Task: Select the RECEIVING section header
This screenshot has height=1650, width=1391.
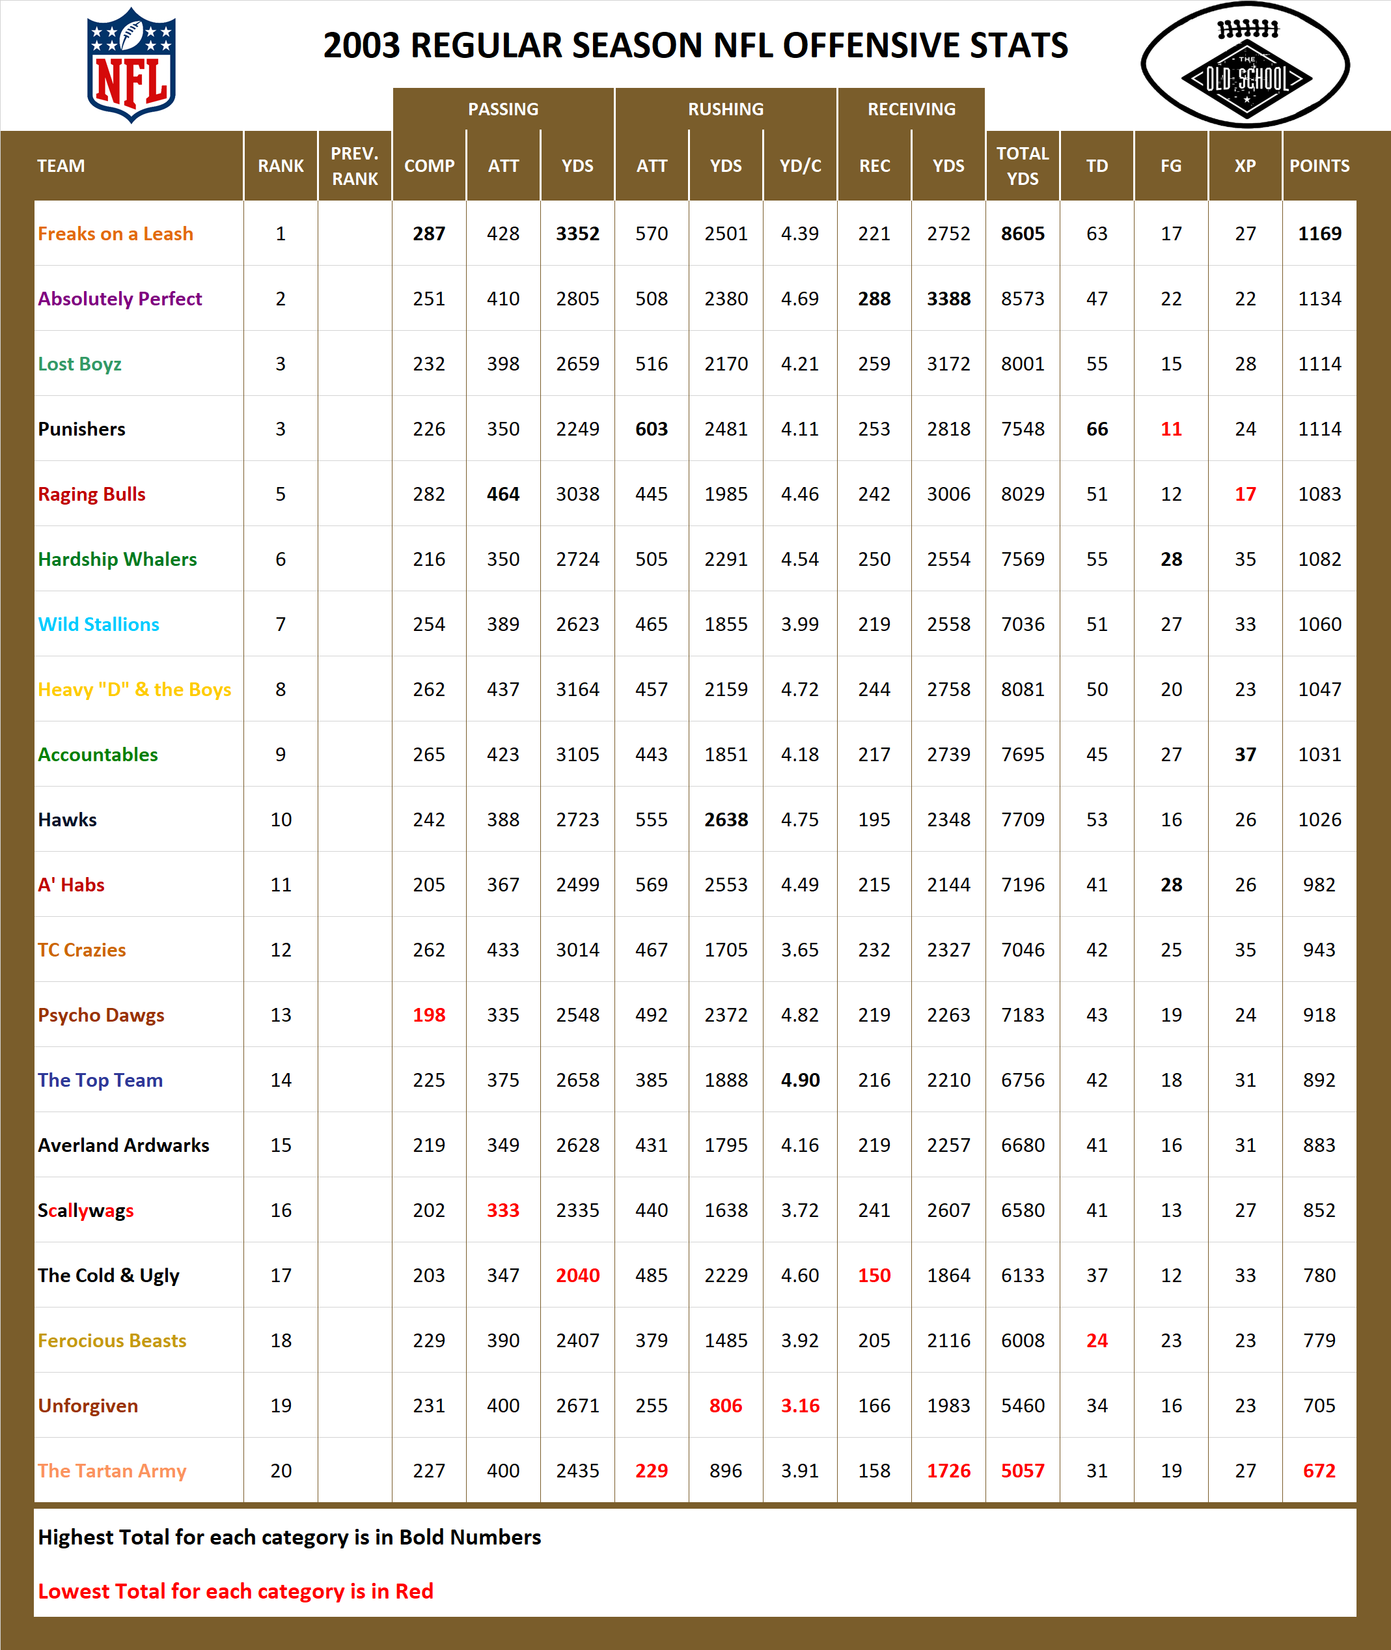Action: [x=911, y=108]
